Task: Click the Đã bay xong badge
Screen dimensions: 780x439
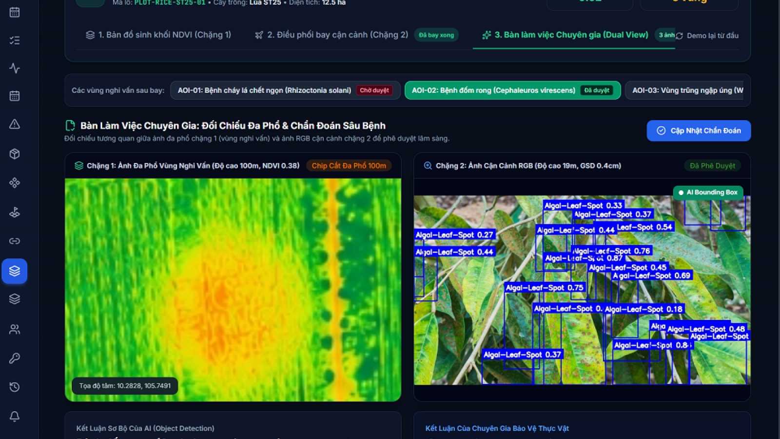Action: pos(436,35)
